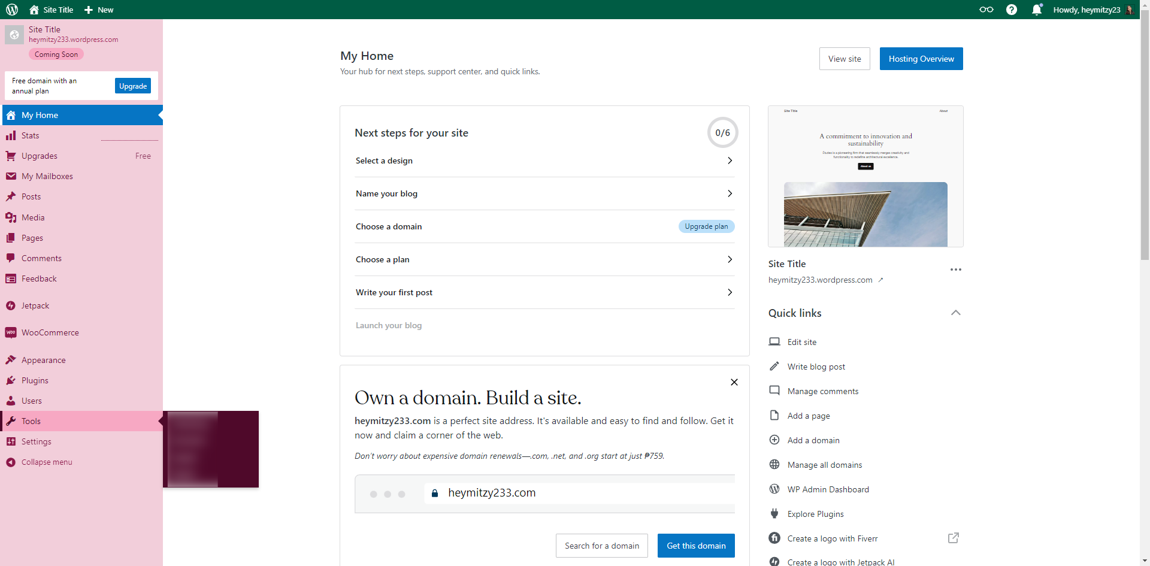Viewport: 1150px width, 566px height.
Task: Click the Plugins icon in sidebar
Action: [x=11, y=380]
